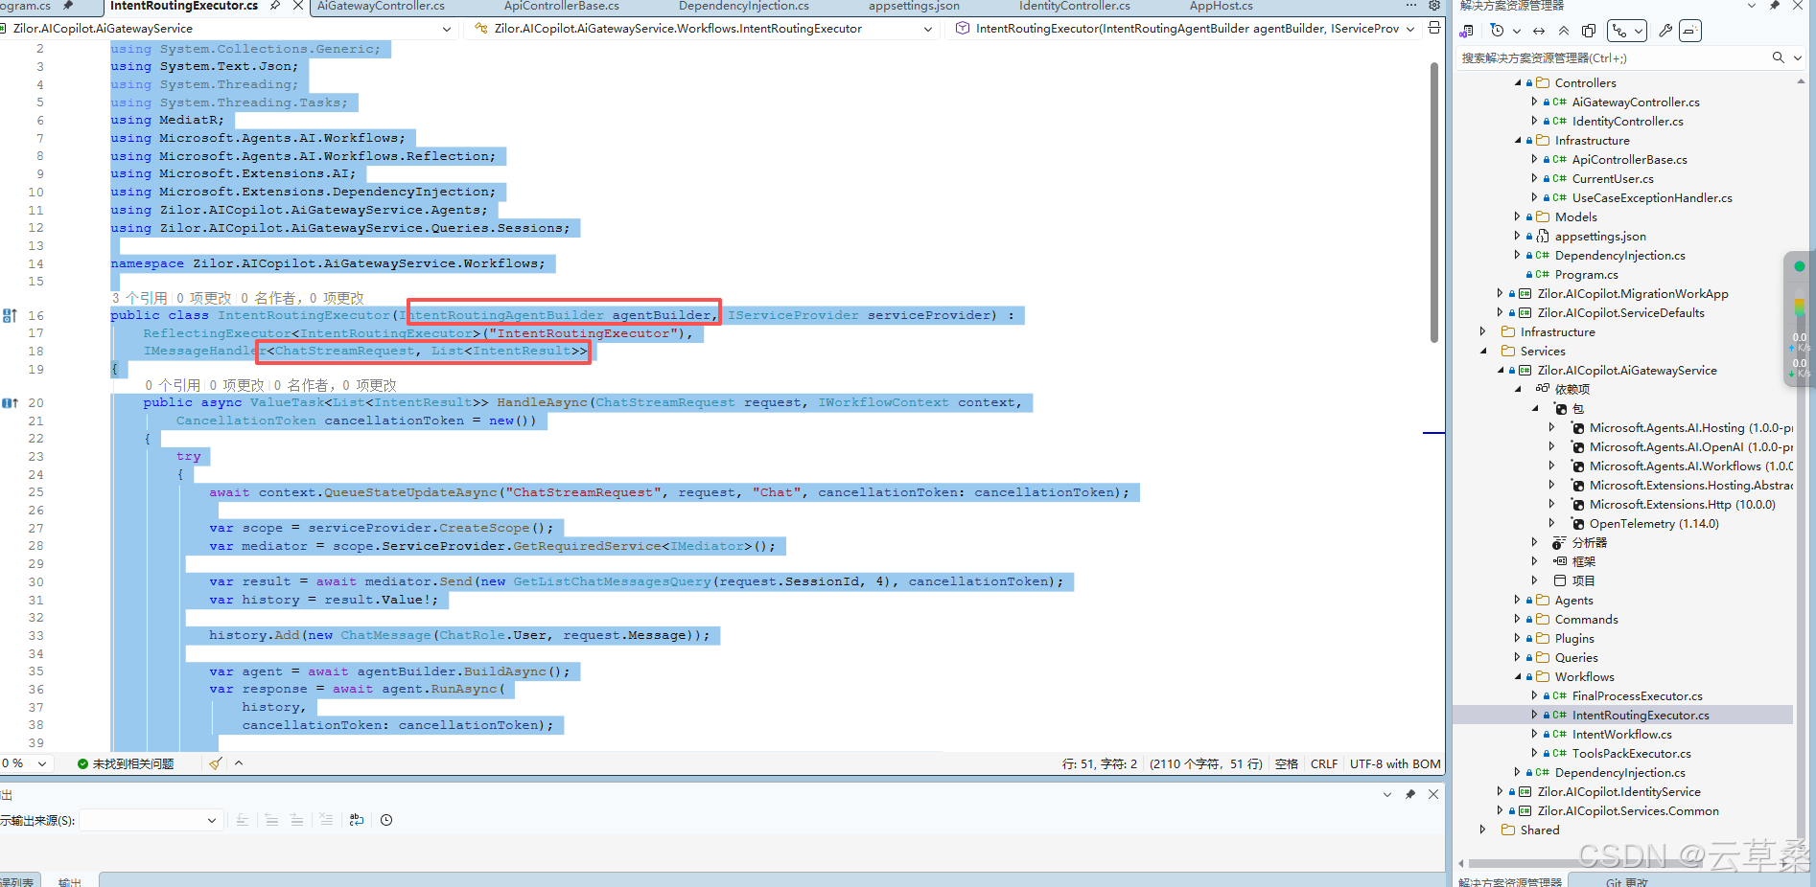
Task: Click the CRLF indicator in the status bar
Action: click(1324, 763)
